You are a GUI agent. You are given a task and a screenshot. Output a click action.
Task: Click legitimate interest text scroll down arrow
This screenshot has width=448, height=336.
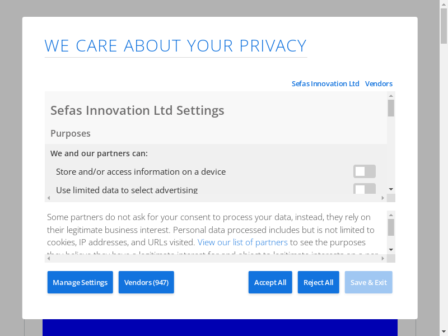391,249
